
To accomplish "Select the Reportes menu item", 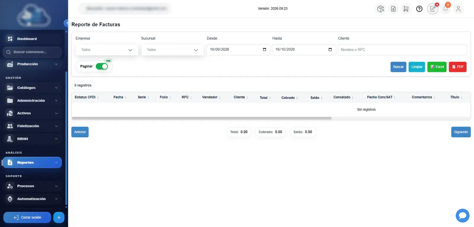I will 32,162.
